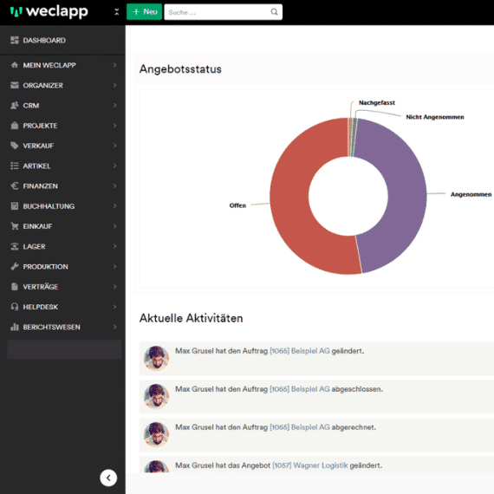Click the Berichtswesen bar chart icon

coord(15,327)
